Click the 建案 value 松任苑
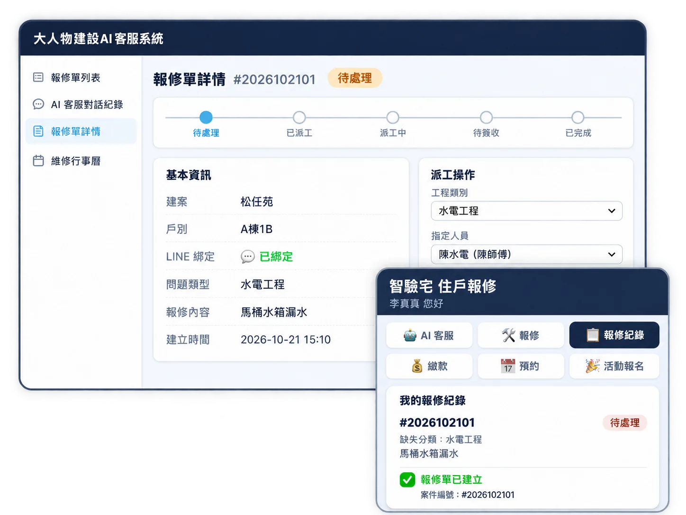 coord(257,202)
